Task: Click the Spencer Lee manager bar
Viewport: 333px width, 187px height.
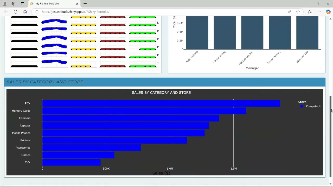Action: [x=308, y=32]
